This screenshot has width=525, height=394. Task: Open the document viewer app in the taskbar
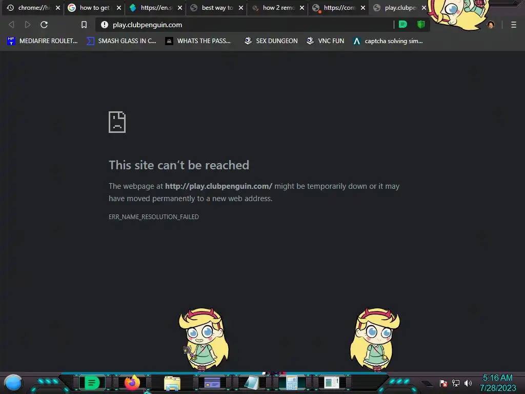click(x=332, y=383)
